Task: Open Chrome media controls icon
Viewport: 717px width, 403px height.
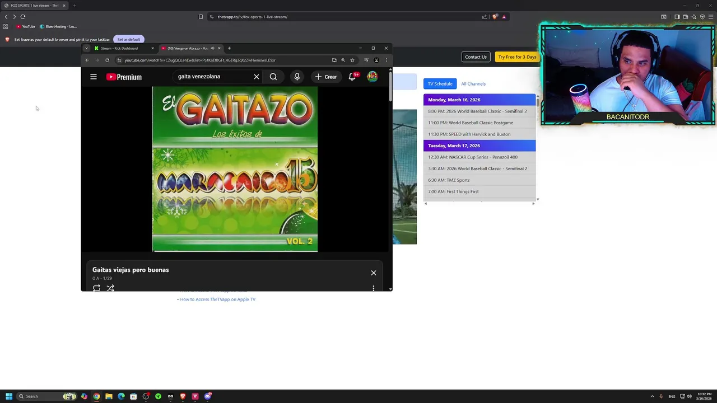Action: point(366,60)
